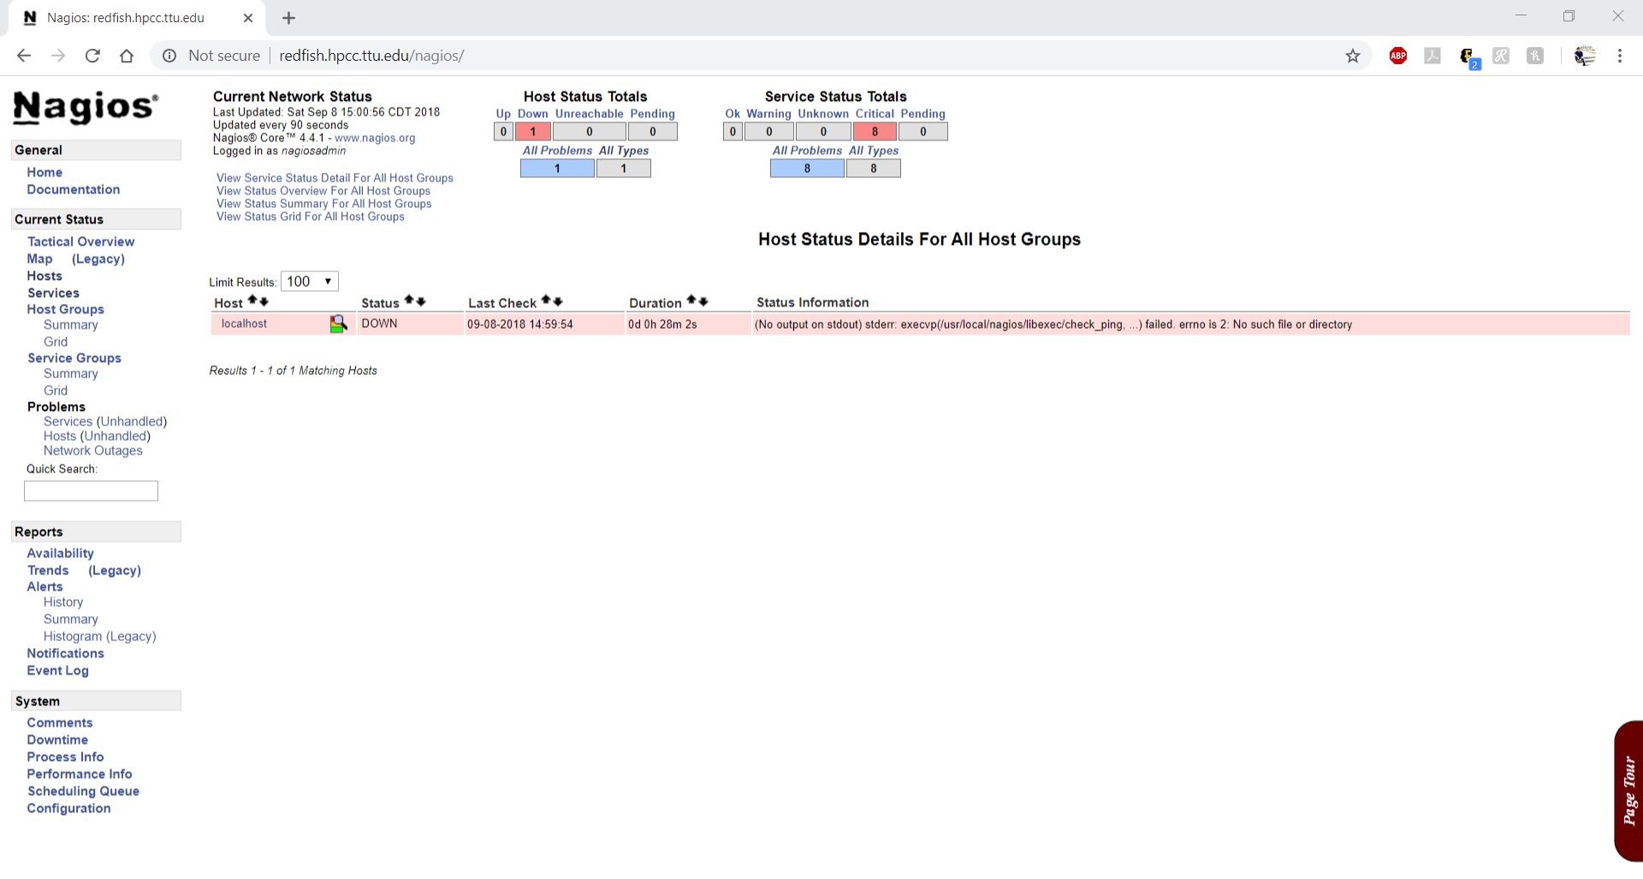
Task: Click www.nagios.org link
Action: tap(375, 138)
